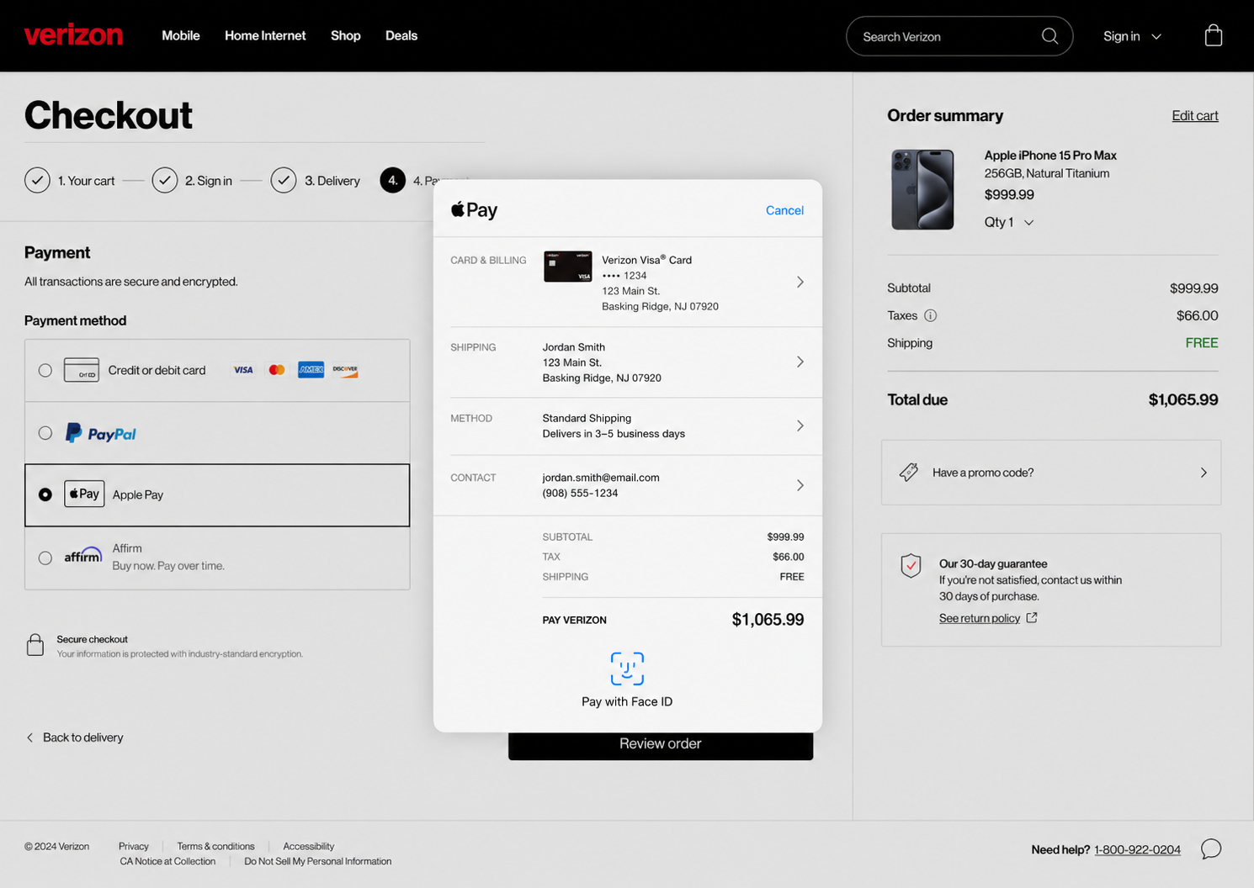Click the secure checkout lock icon
Image resolution: width=1254 pixels, height=888 pixels.
[x=35, y=645]
